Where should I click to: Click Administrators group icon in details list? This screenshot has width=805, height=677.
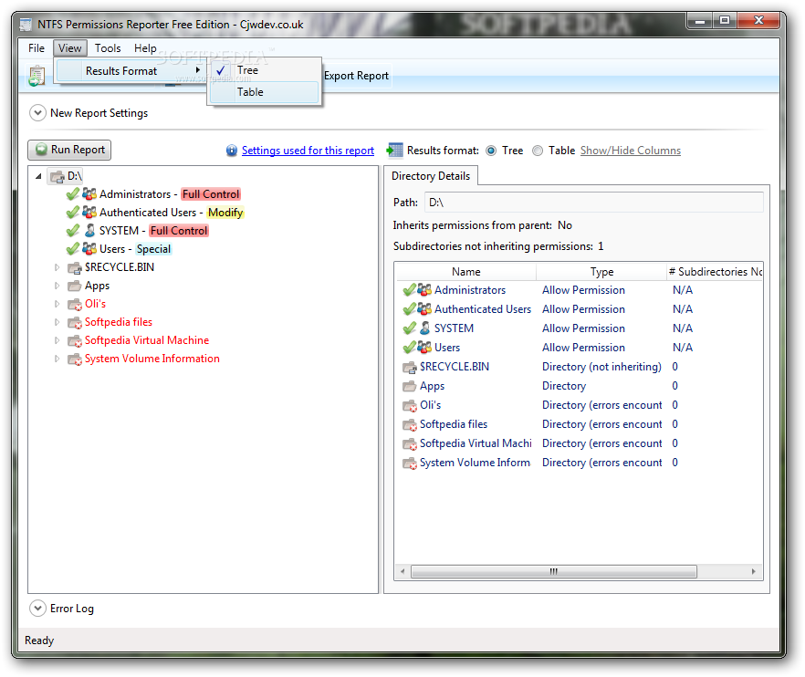pos(424,290)
